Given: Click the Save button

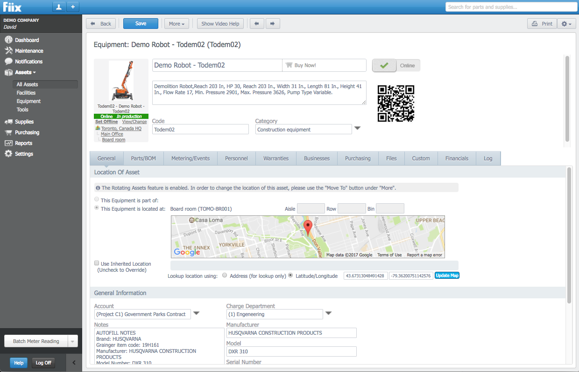Looking at the screenshot, I should point(141,24).
